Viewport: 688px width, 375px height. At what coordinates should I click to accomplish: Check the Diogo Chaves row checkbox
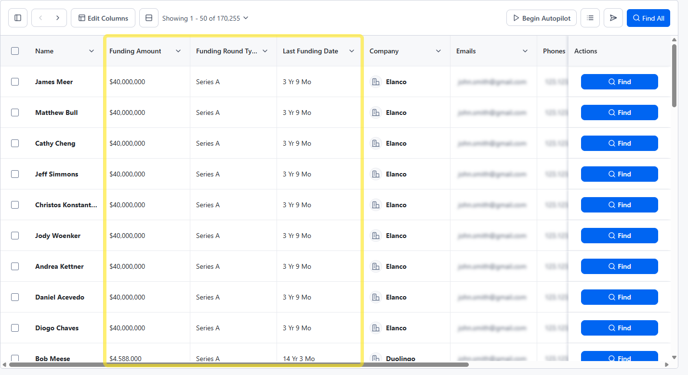tap(15, 328)
